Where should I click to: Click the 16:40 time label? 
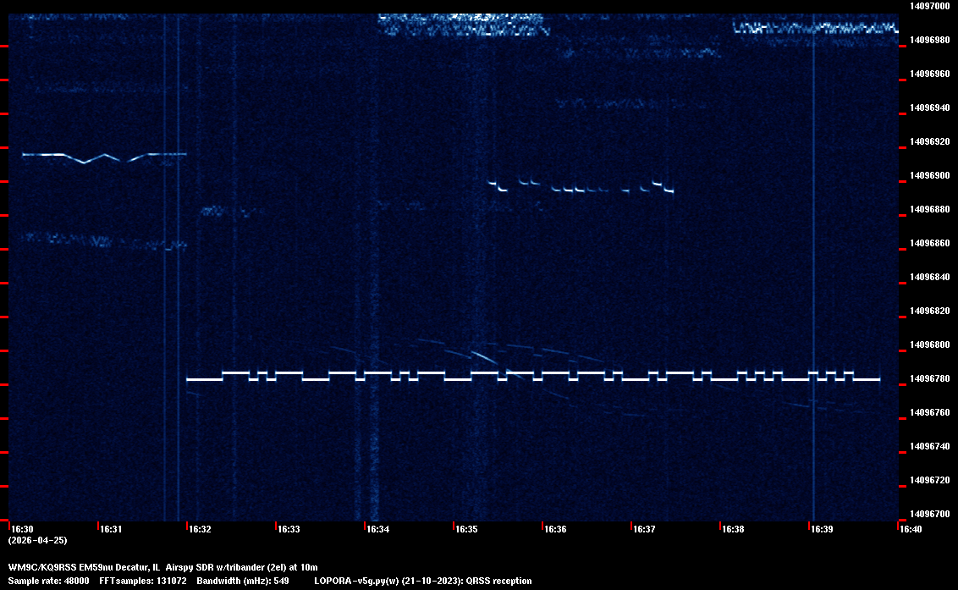911,529
